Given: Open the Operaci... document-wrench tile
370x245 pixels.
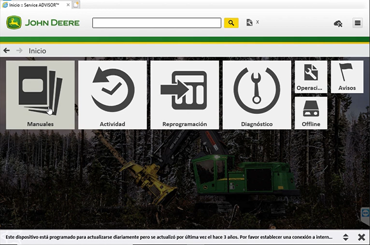Looking at the screenshot, I should point(311,77).
